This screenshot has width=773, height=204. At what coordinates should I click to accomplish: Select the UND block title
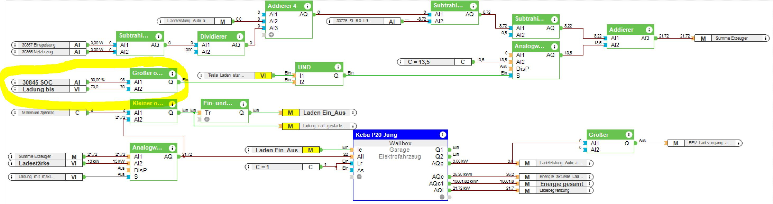tap(304, 67)
